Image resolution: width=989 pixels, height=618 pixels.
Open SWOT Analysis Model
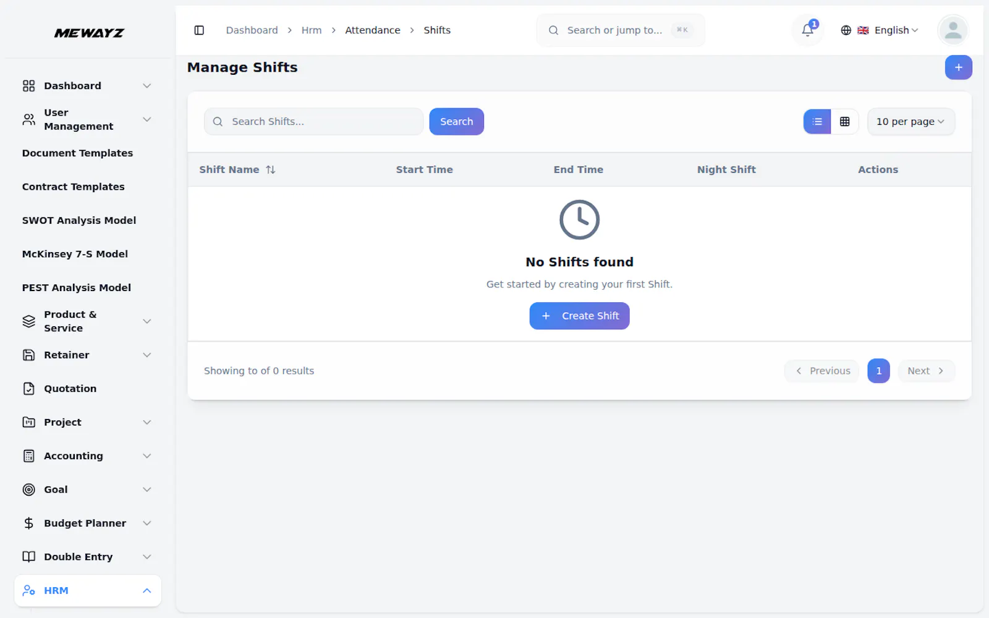point(79,221)
